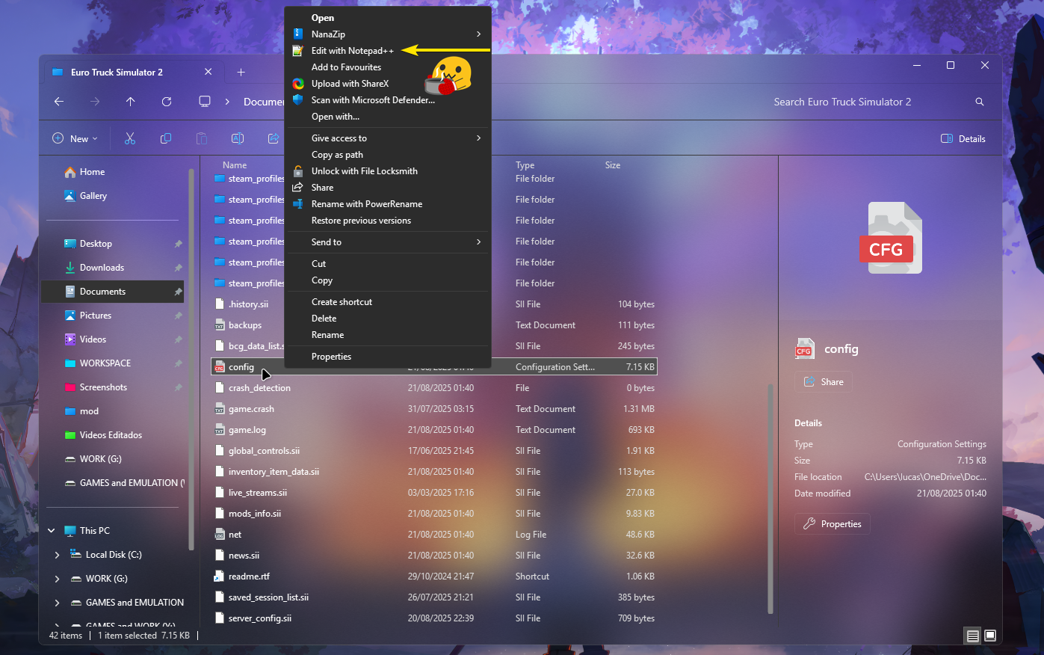Screen dimensions: 1044x655
Task: Select the crash_detection file row
Action: [x=434, y=388]
